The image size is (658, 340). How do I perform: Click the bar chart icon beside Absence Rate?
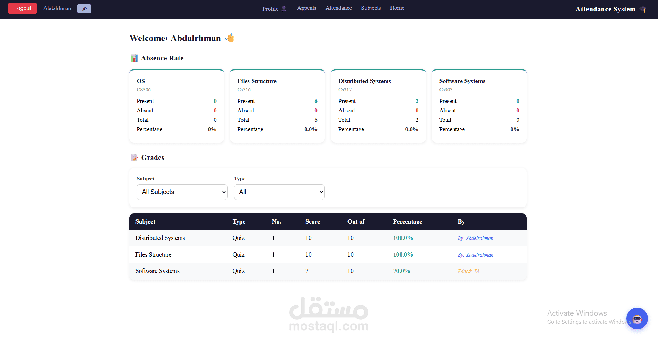coord(134,58)
